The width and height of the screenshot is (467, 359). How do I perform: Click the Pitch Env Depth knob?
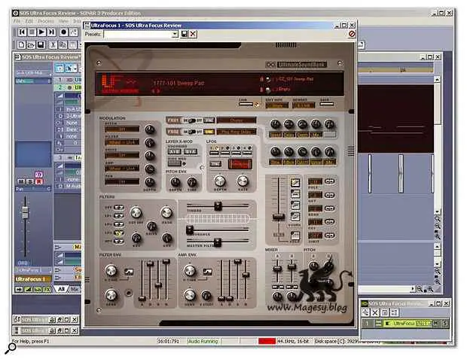coord(175,181)
